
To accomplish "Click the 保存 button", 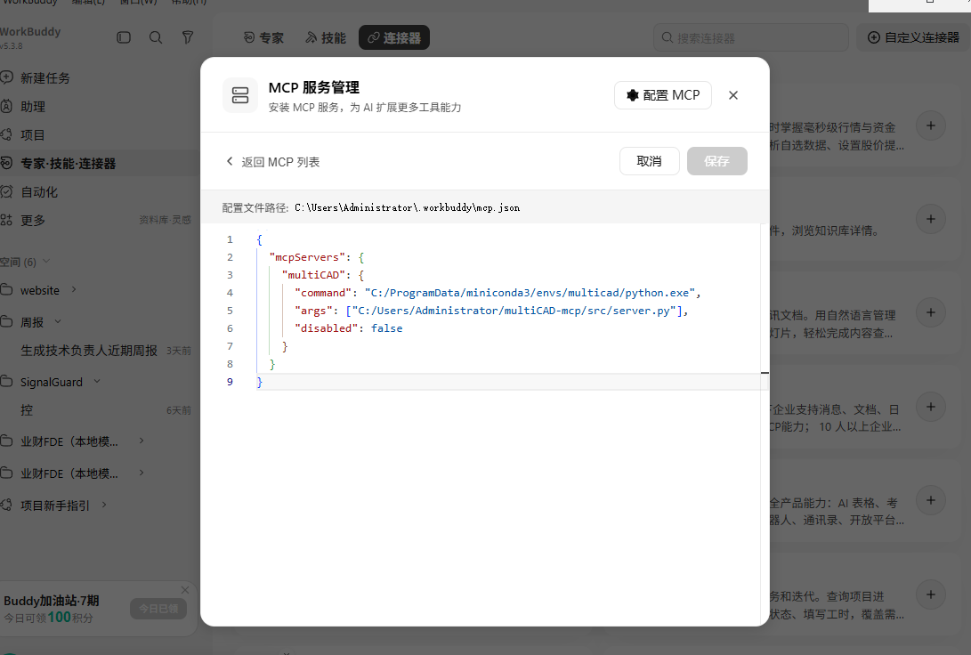I will [716, 161].
